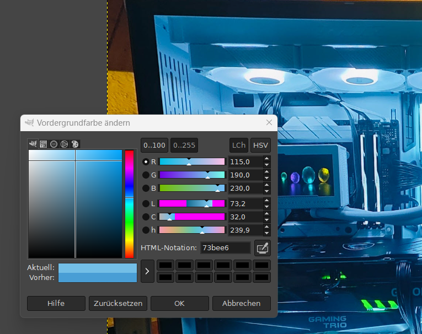422x334 pixels.
Task: Click the B channel slider
Action: pos(192,188)
